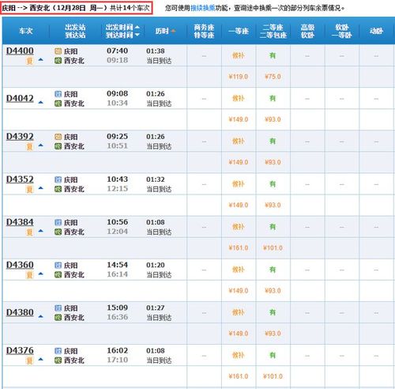Open train D4360 details link
The image size is (395, 389).
click(x=20, y=265)
